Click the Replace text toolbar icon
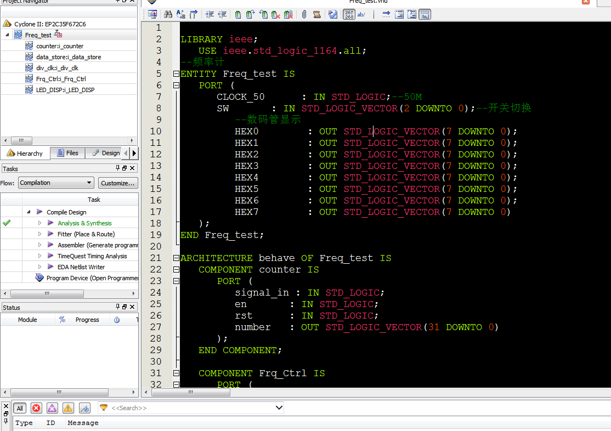This screenshot has width=611, height=431. point(180,15)
